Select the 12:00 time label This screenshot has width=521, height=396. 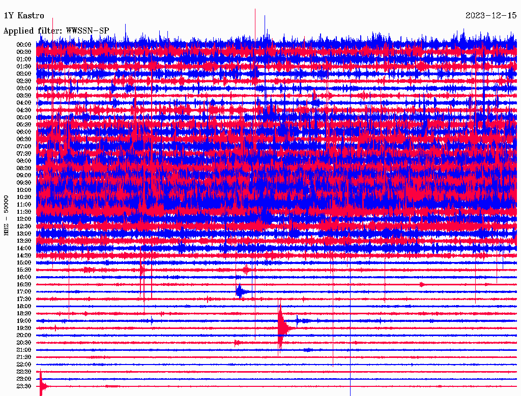[x=23, y=219]
